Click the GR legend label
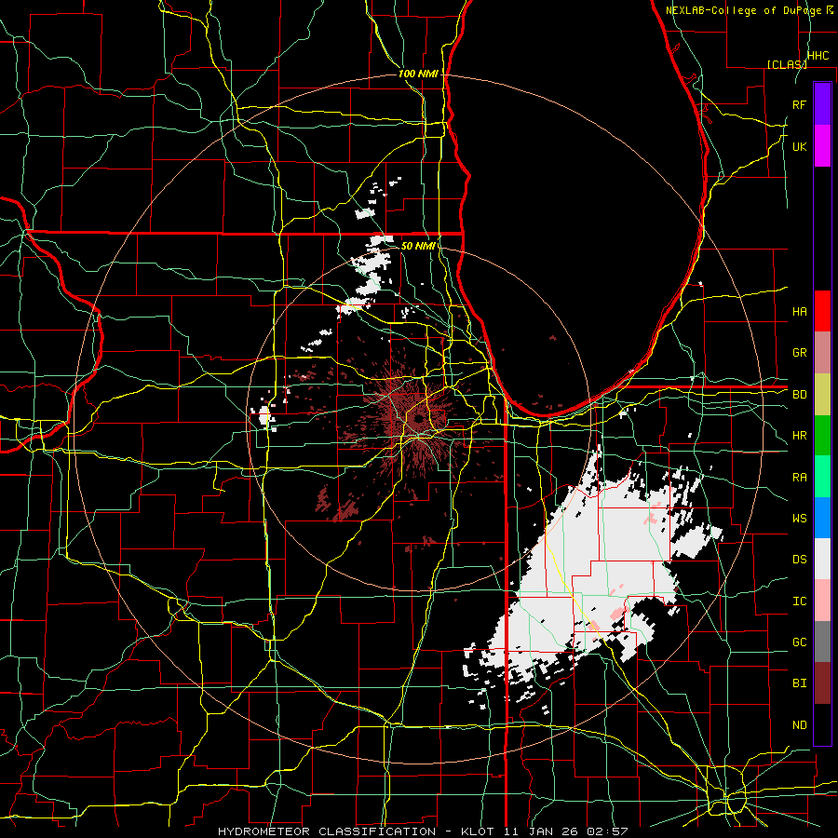The height and width of the screenshot is (838, 838). coord(799,353)
